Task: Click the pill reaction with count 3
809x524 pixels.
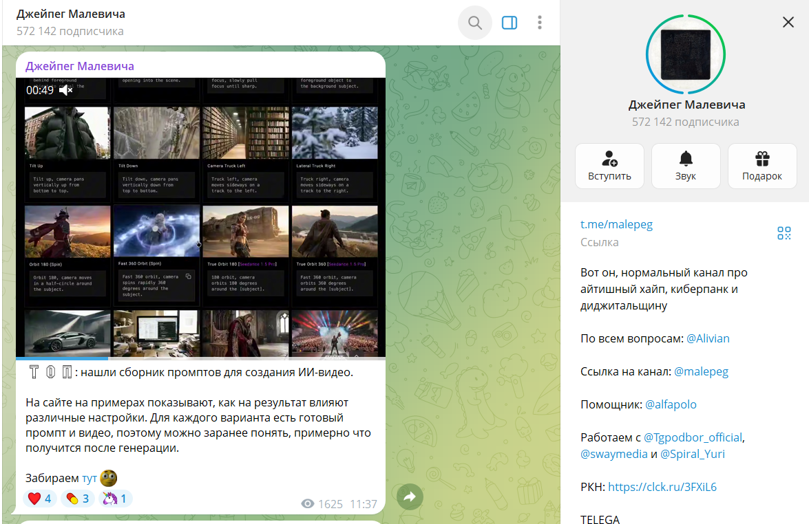Action: (77, 499)
